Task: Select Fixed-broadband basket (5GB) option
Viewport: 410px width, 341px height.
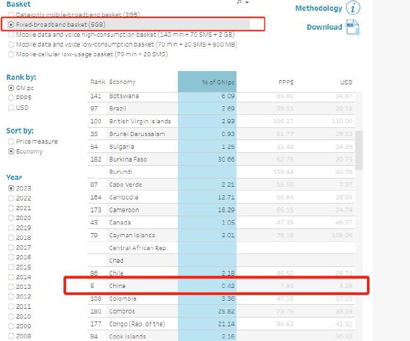Action: pos(57,25)
